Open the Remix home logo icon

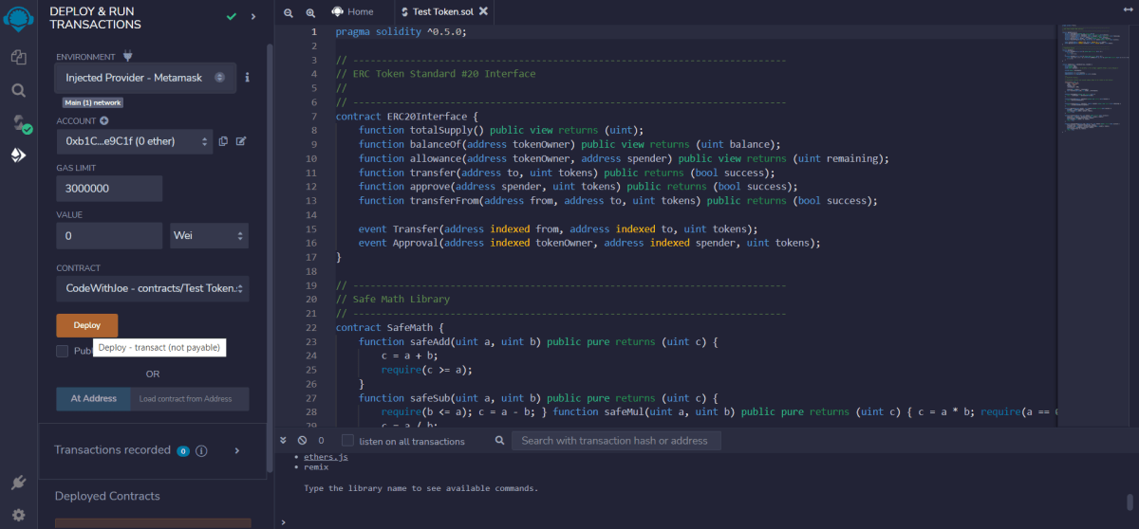18,20
